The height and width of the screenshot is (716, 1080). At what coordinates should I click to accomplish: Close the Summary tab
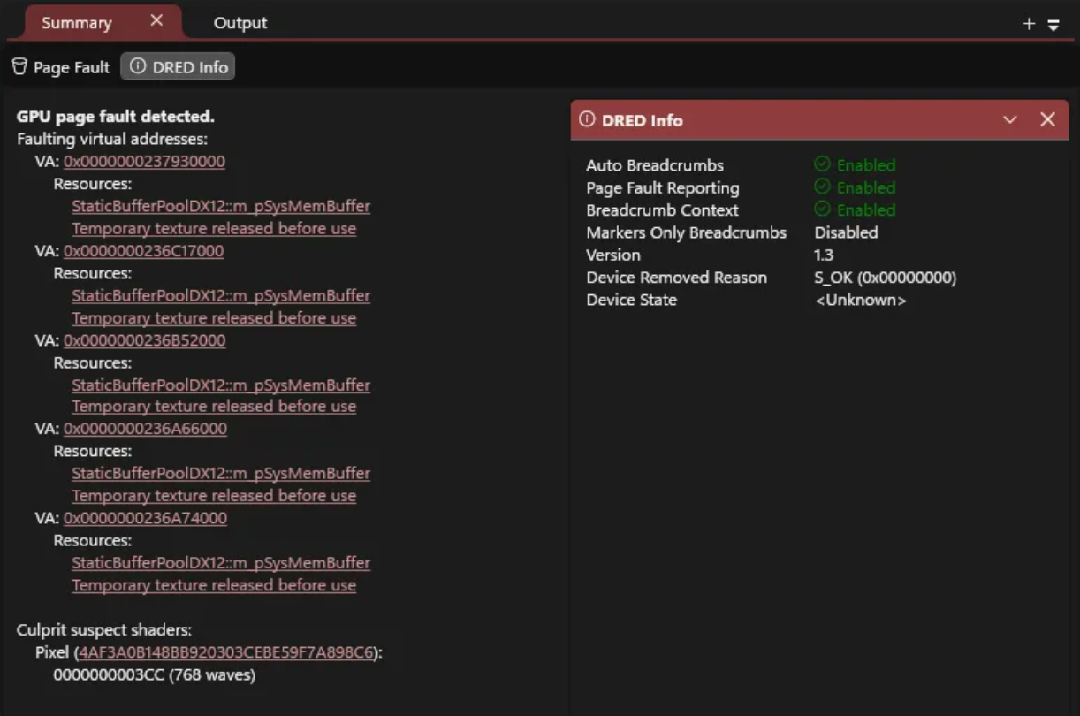tap(156, 20)
